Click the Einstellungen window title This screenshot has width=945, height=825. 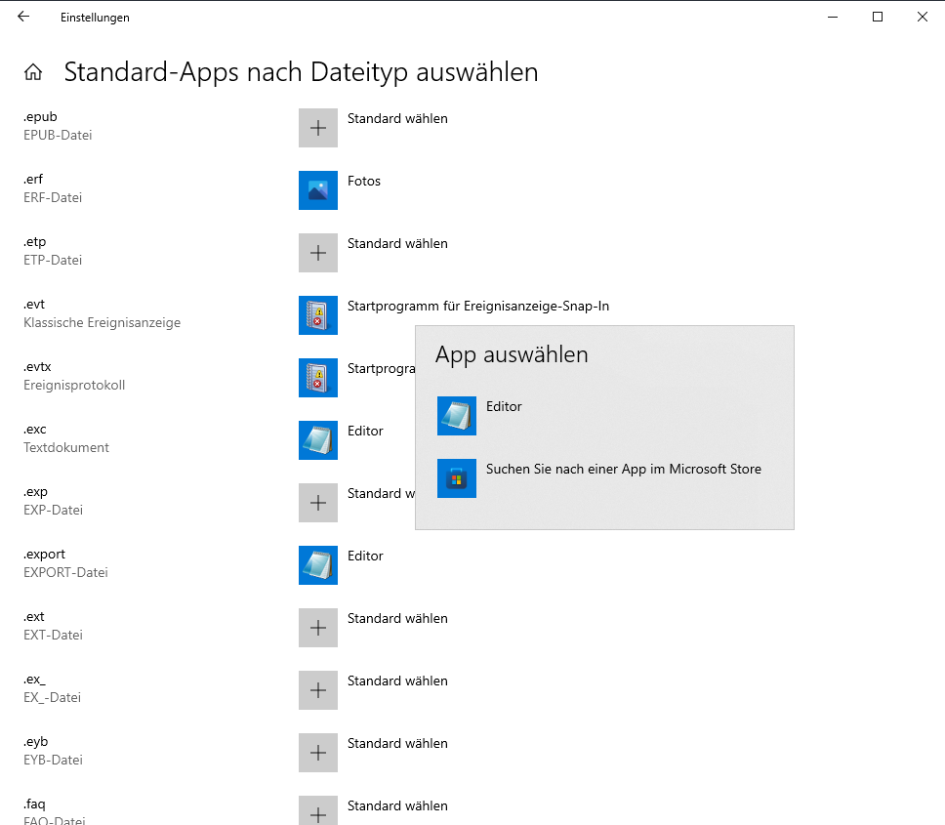click(95, 18)
